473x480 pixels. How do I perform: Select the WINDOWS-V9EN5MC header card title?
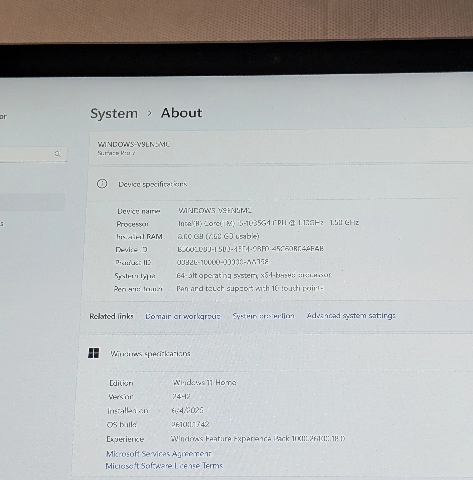134,144
